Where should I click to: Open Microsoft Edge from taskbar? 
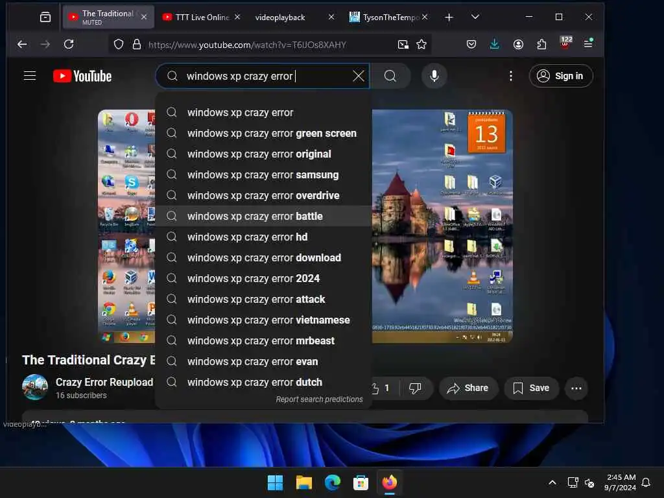333,482
